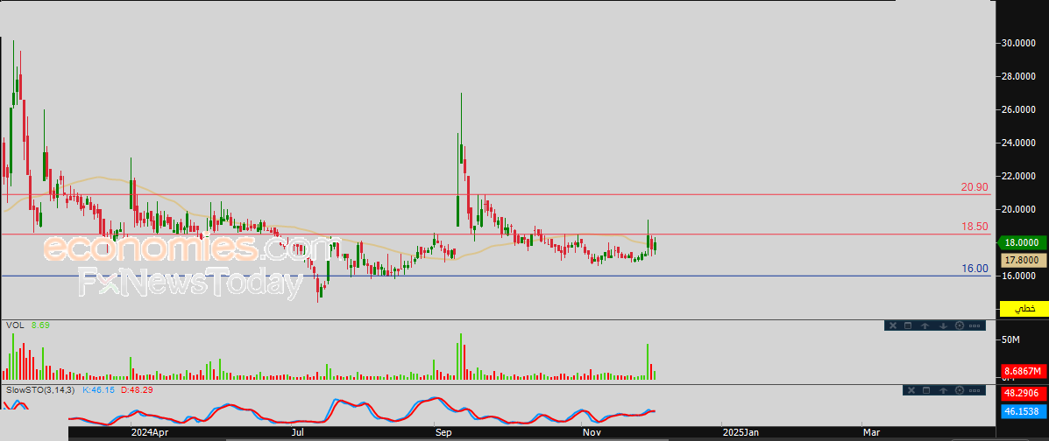
Task: Click the 18.0000 current price tag
Action: (1024, 243)
